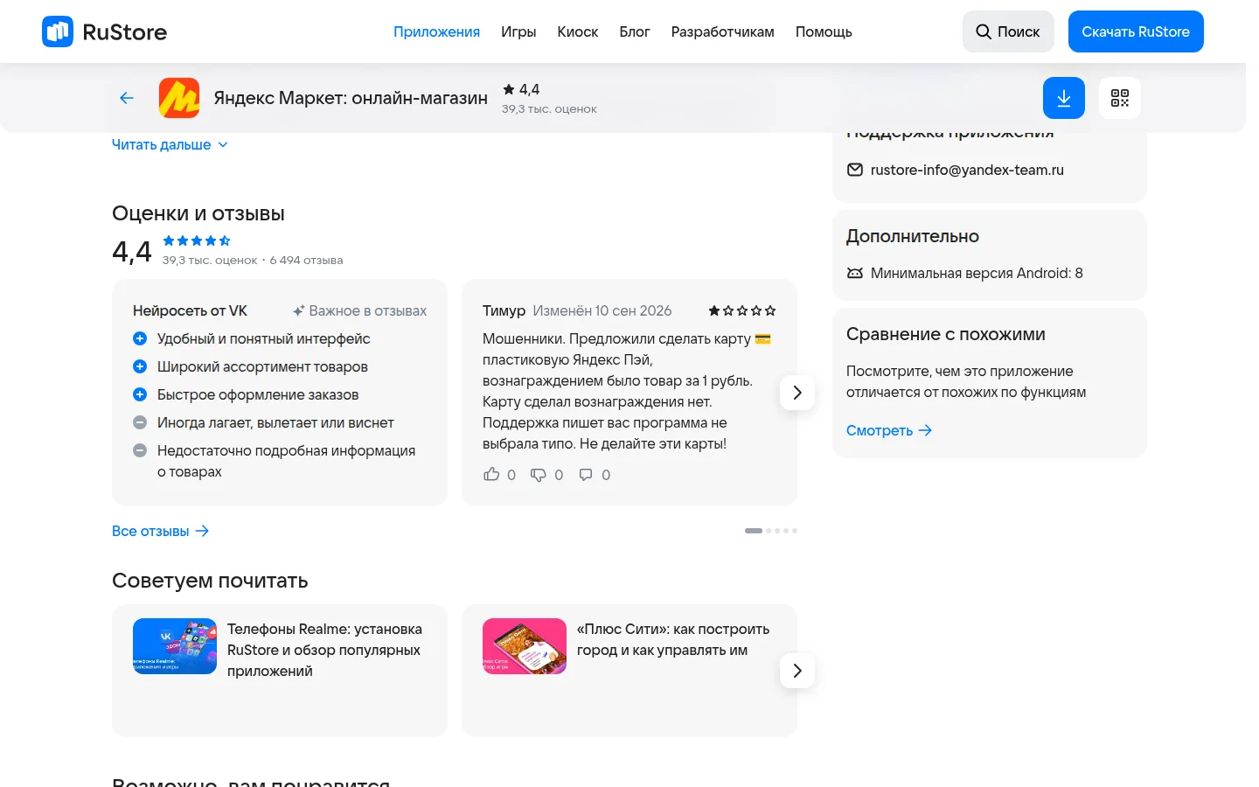The height and width of the screenshot is (787, 1259).
Task: Click the Дополнительно heading
Action: (913, 236)
